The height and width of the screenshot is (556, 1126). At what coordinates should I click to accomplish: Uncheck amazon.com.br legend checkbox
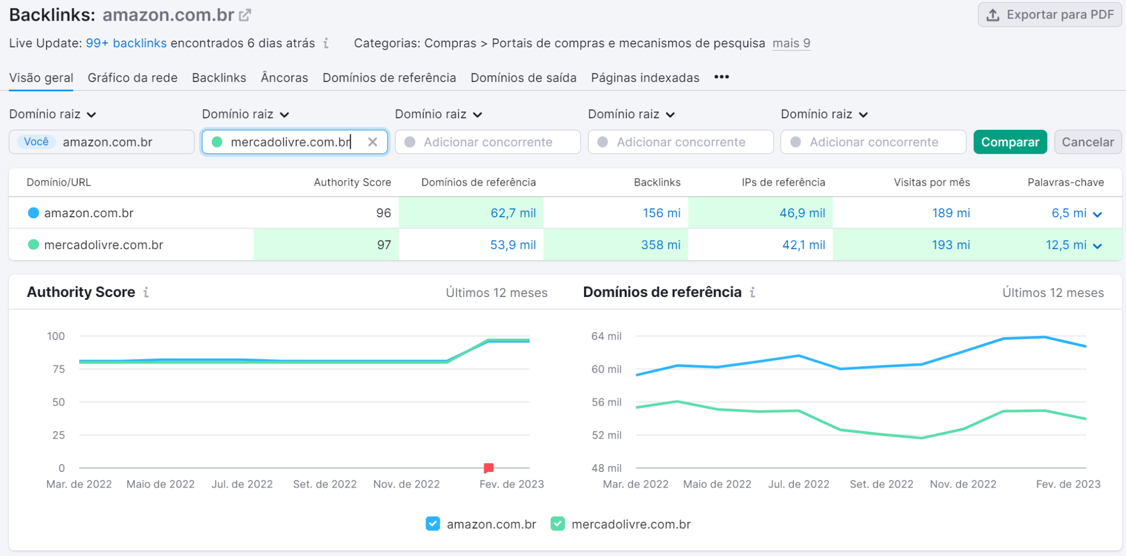(x=433, y=524)
